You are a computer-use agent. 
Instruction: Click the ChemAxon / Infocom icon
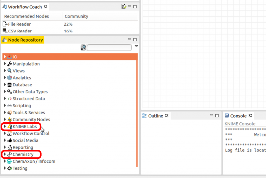pos(10,161)
